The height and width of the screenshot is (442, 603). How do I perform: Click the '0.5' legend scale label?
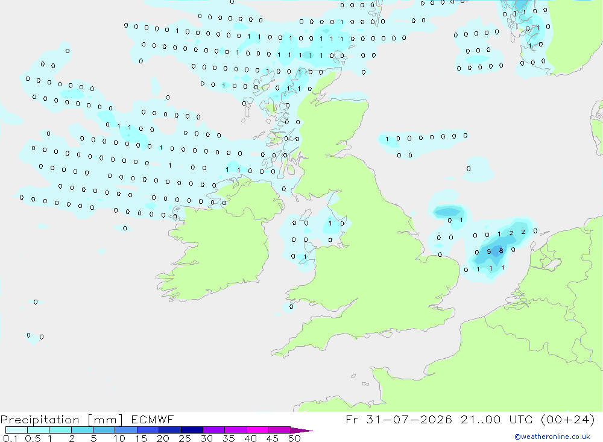point(33,438)
